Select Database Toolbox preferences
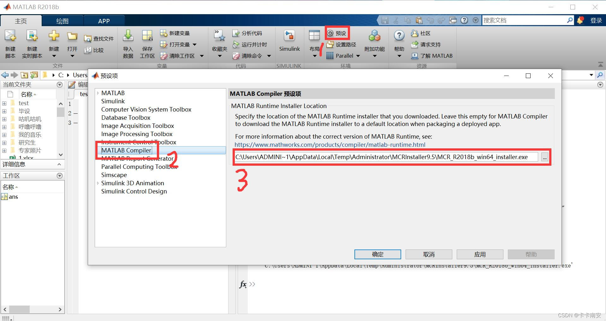Viewport: 606px width, 321px height. (126, 118)
